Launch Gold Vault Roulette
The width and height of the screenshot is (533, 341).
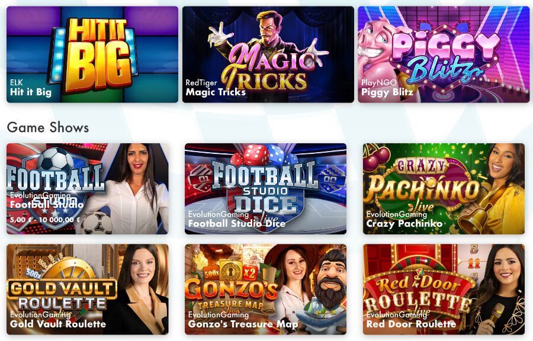88,289
